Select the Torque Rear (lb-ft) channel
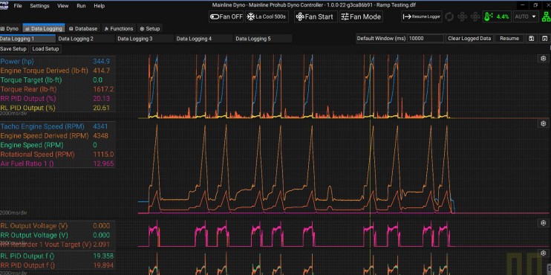551x275 pixels. (28, 89)
